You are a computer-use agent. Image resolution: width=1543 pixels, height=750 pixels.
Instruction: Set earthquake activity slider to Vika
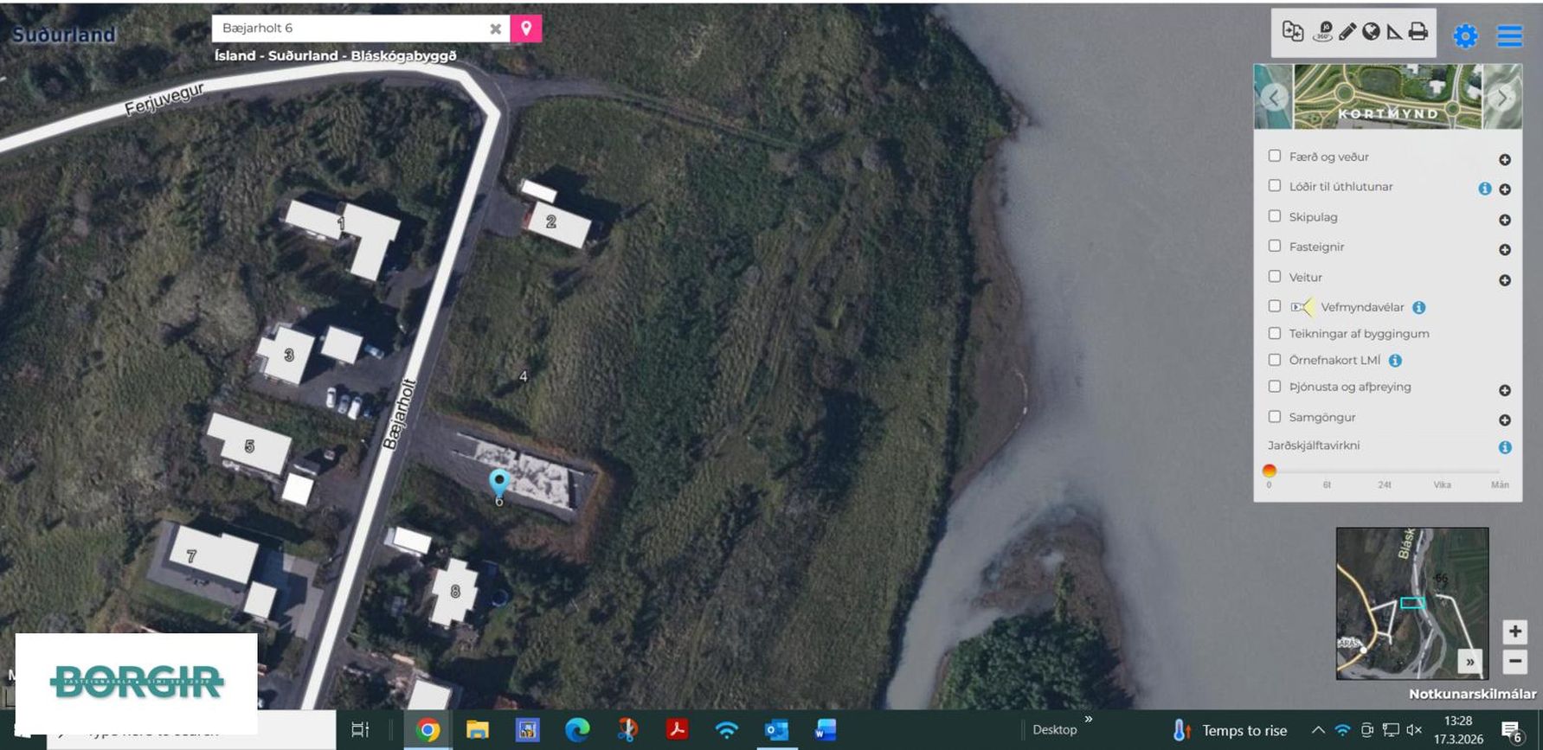pyautogui.click(x=1442, y=471)
